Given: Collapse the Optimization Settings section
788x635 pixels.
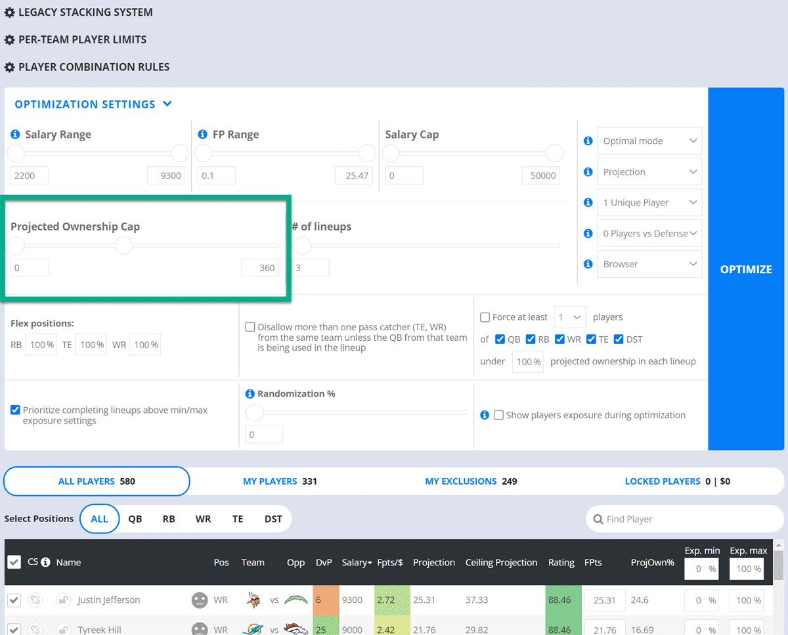Looking at the screenshot, I should [93, 104].
